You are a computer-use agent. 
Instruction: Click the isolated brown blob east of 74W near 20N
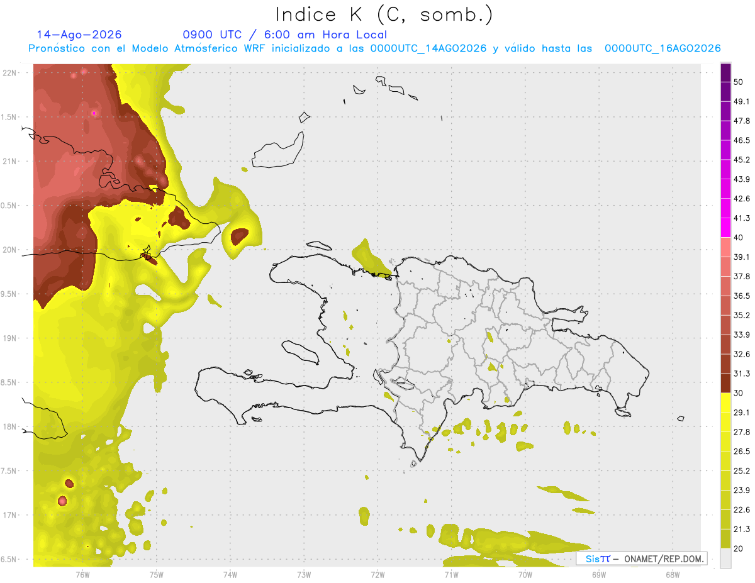click(x=239, y=236)
